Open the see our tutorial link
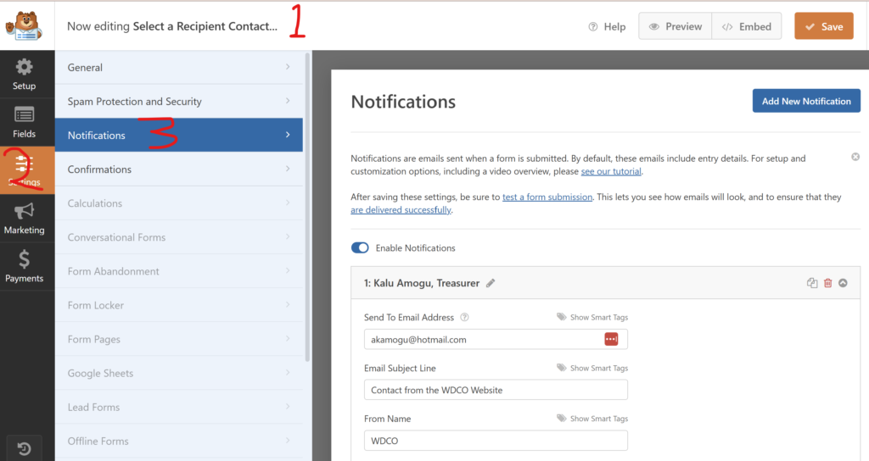 coord(611,171)
